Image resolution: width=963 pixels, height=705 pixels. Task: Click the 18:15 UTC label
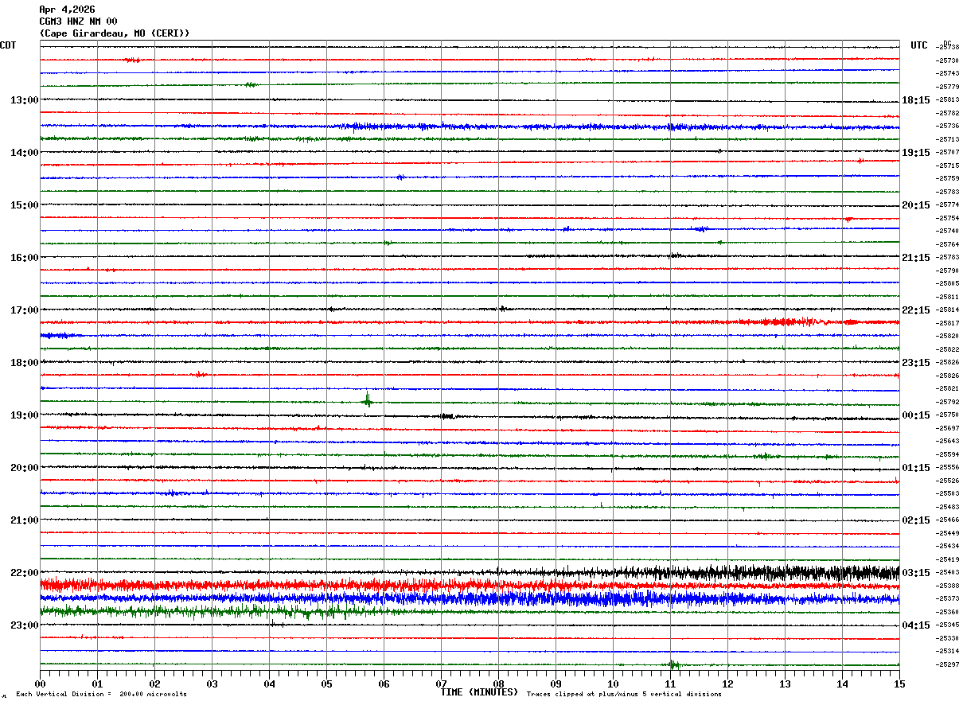point(916,100)
